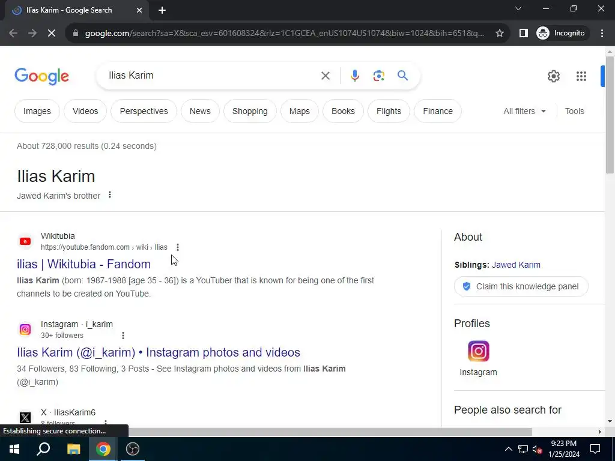Close the Ilias Karim search tab

tap(139, 10)
